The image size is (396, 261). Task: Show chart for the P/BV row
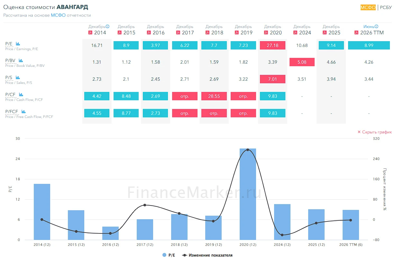21,60
